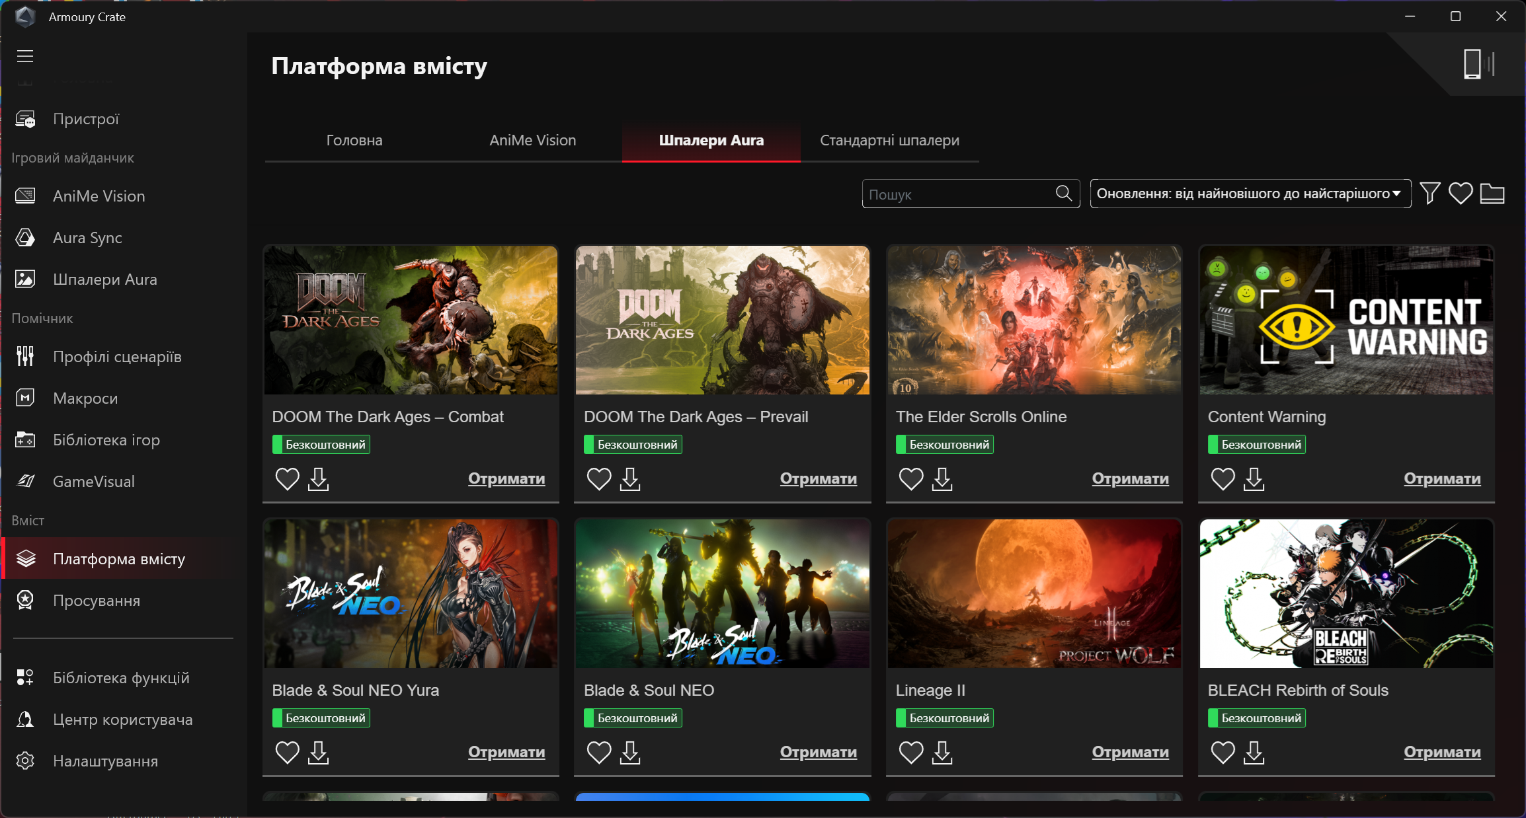
Task: Click the Пошук search field
Action: tap(959, 194)
